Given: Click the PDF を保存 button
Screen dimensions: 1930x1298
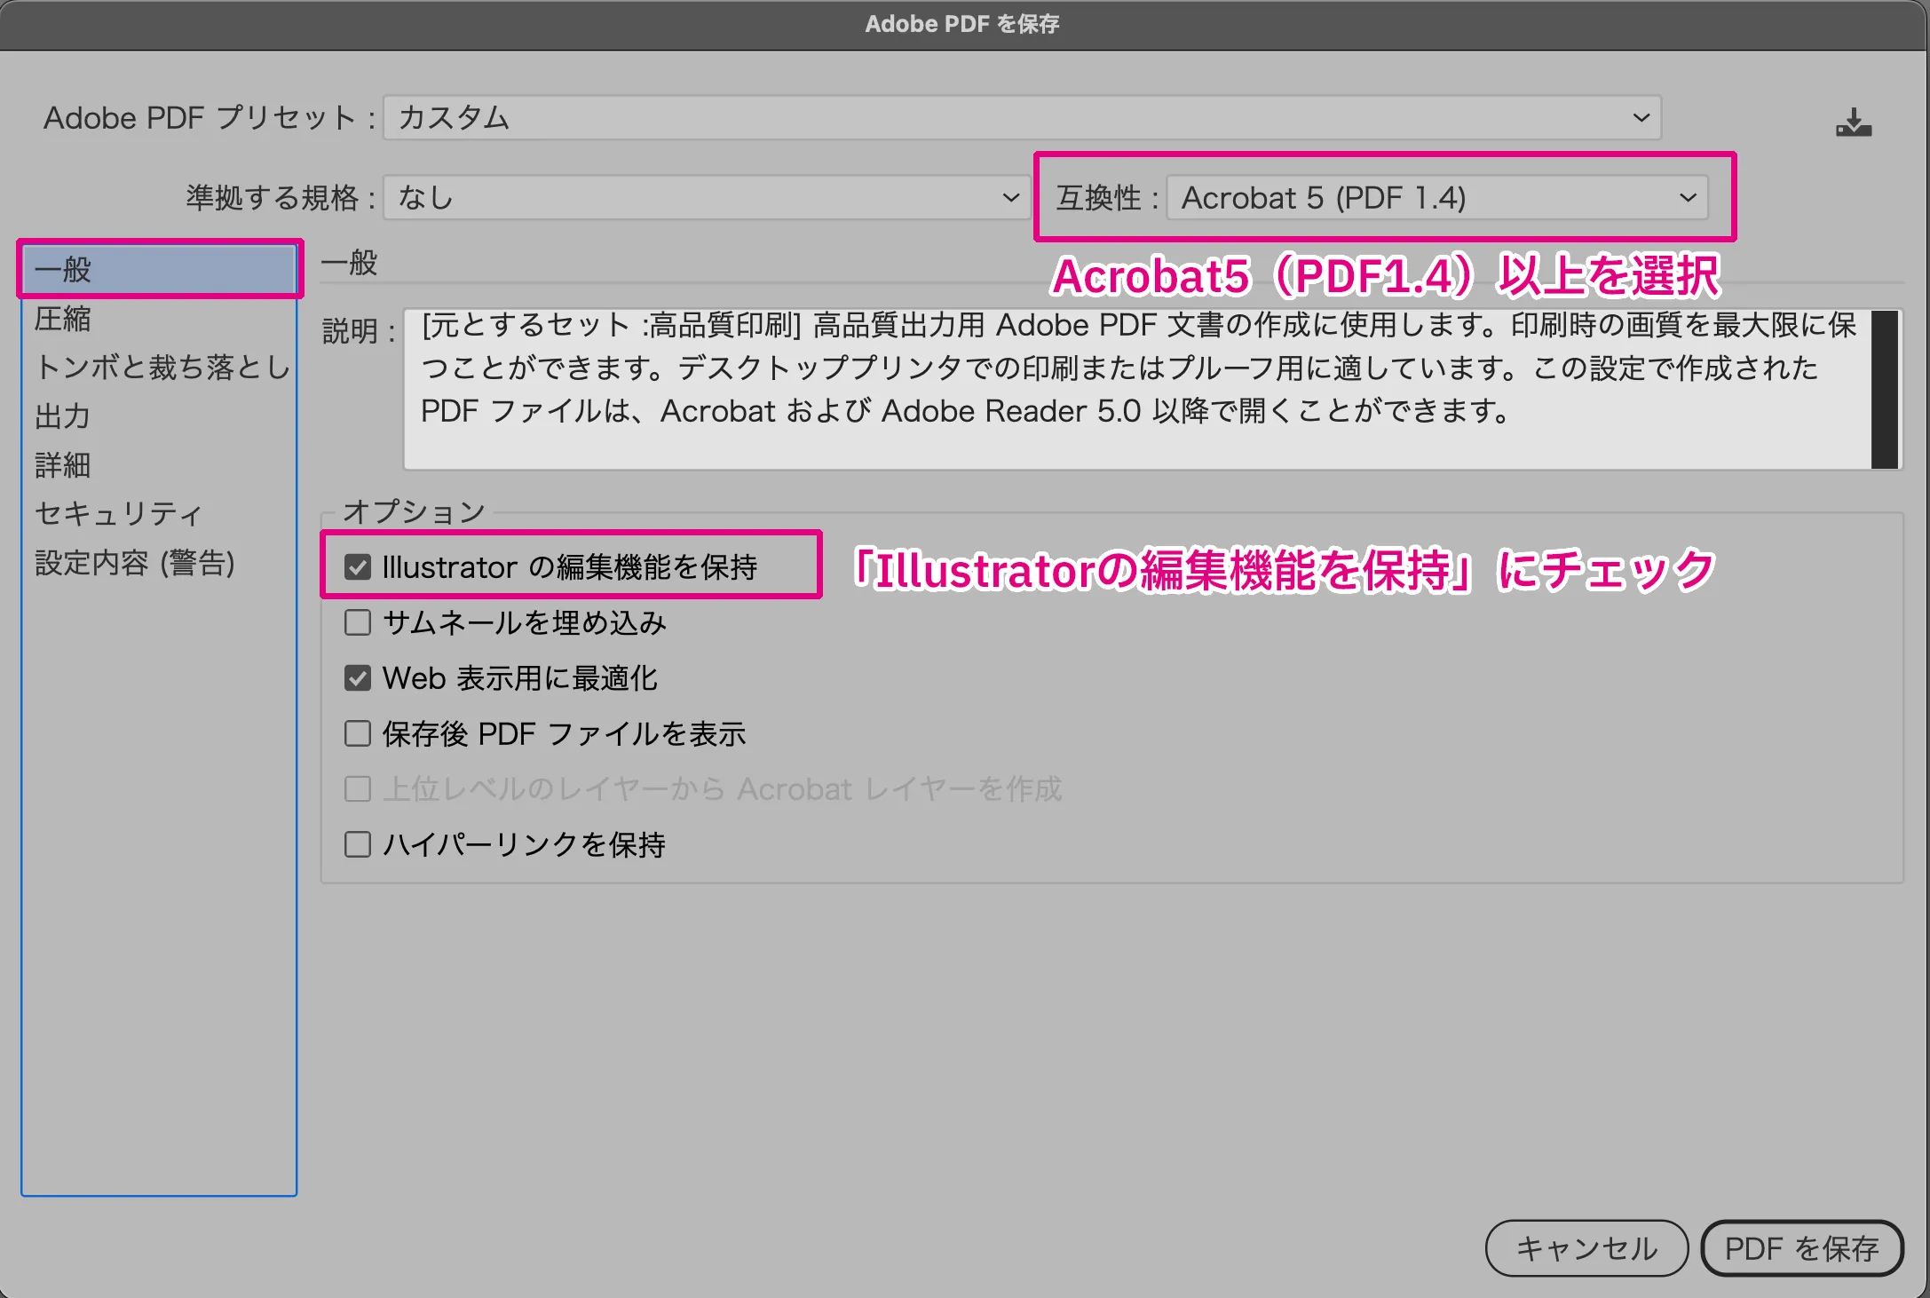Looking at the screenshot, I should tap(1802, 1248).
